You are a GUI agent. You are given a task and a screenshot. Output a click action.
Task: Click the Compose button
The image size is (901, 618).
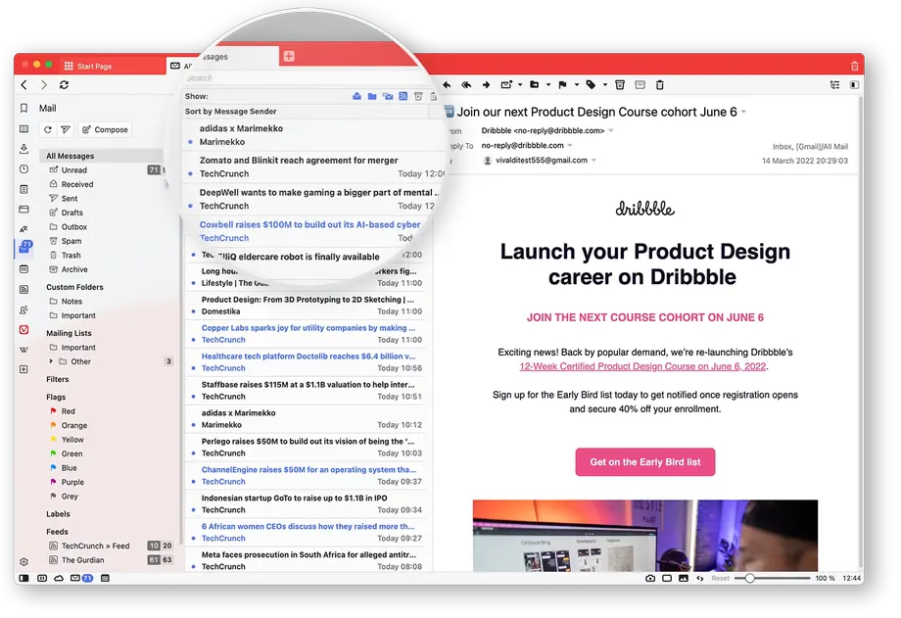pos(105,130)
